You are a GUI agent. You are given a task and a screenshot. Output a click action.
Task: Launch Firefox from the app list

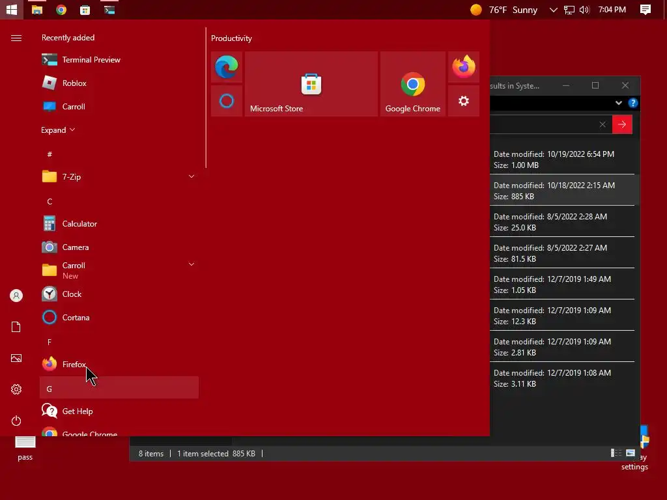(x=119, y=364)
